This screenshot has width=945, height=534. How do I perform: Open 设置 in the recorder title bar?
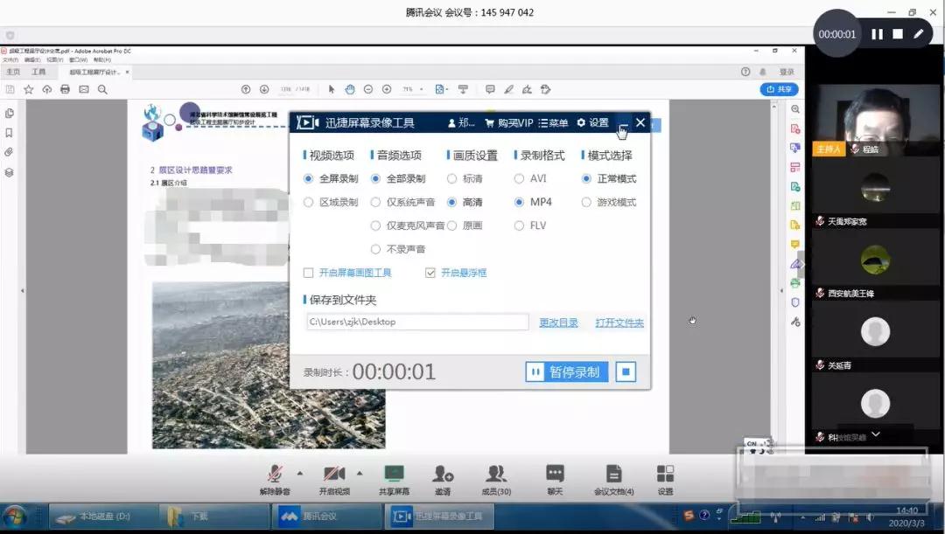pos(593,123)
